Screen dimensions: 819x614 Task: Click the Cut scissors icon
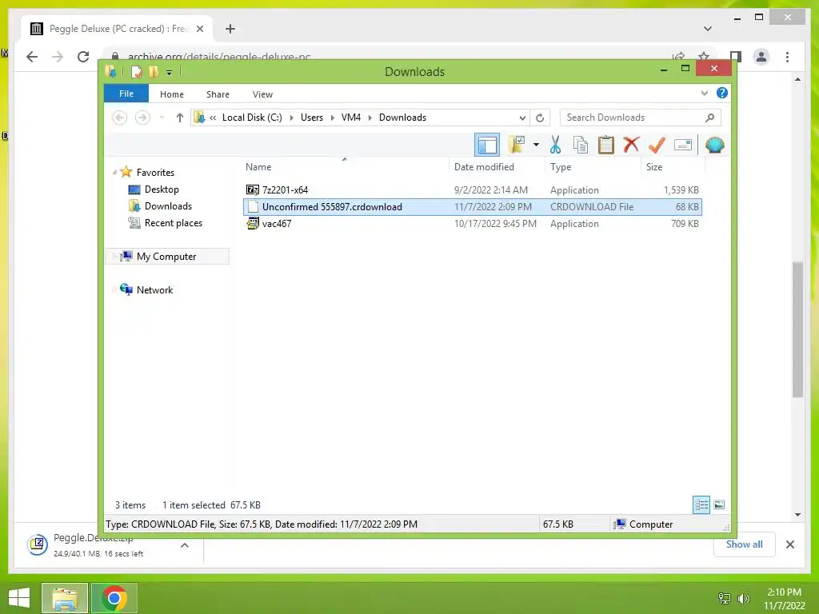click(x=555, y=145)
